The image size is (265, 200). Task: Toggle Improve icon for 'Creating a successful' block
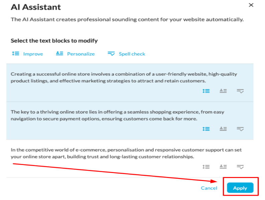(x=206, y=91)
